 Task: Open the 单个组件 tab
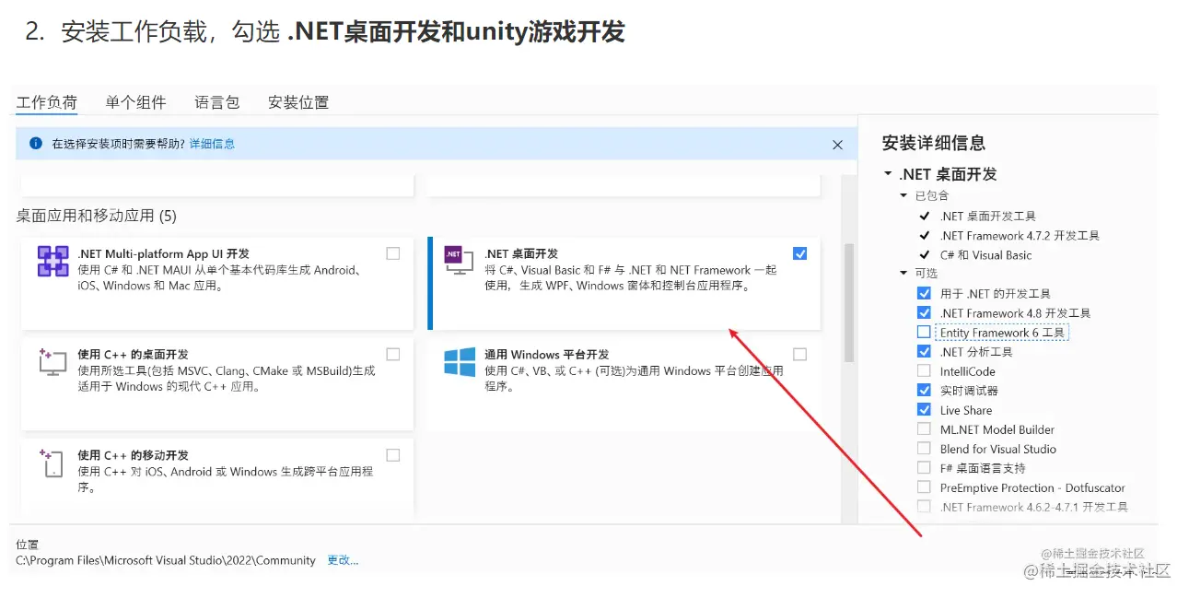[x=135, y=102]
